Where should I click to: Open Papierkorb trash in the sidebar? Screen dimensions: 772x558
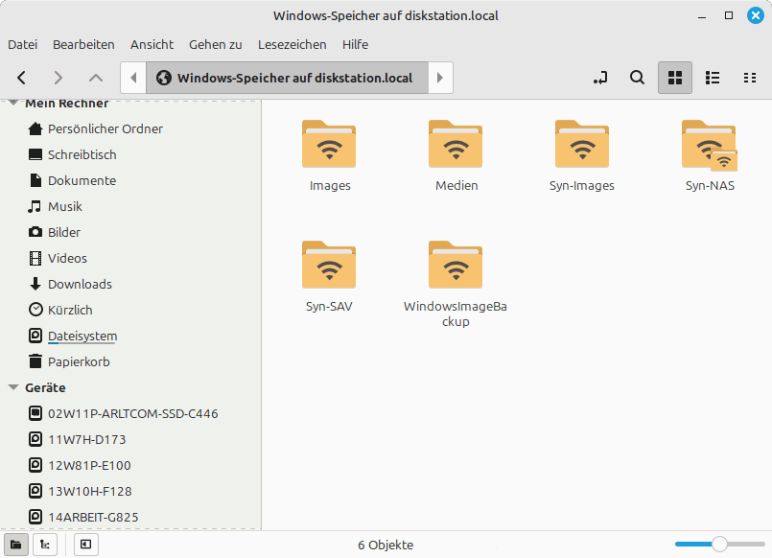pos(79,361)
